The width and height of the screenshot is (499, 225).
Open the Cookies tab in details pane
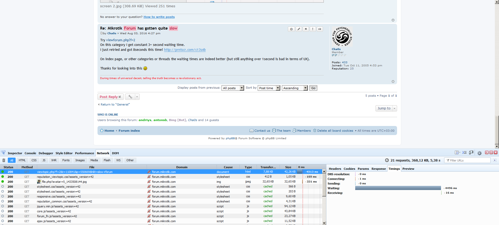(349, 169)
